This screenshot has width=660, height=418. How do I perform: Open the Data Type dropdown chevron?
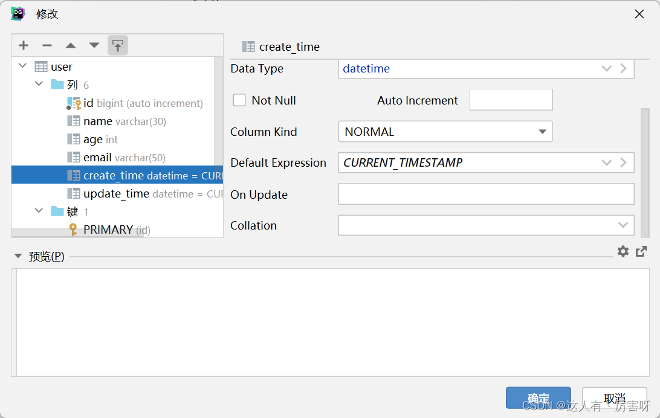[x=607, y=68]
